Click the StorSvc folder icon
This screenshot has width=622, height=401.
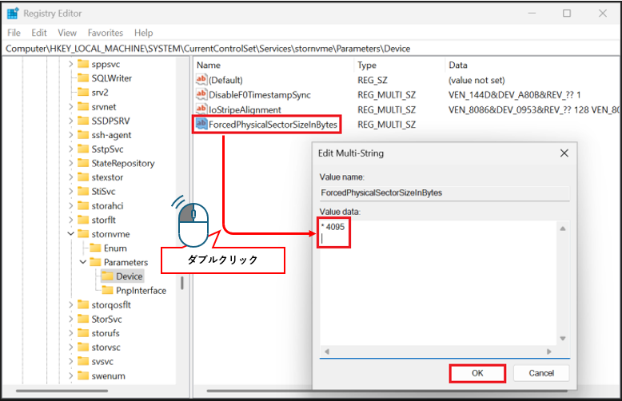(83, 319)
